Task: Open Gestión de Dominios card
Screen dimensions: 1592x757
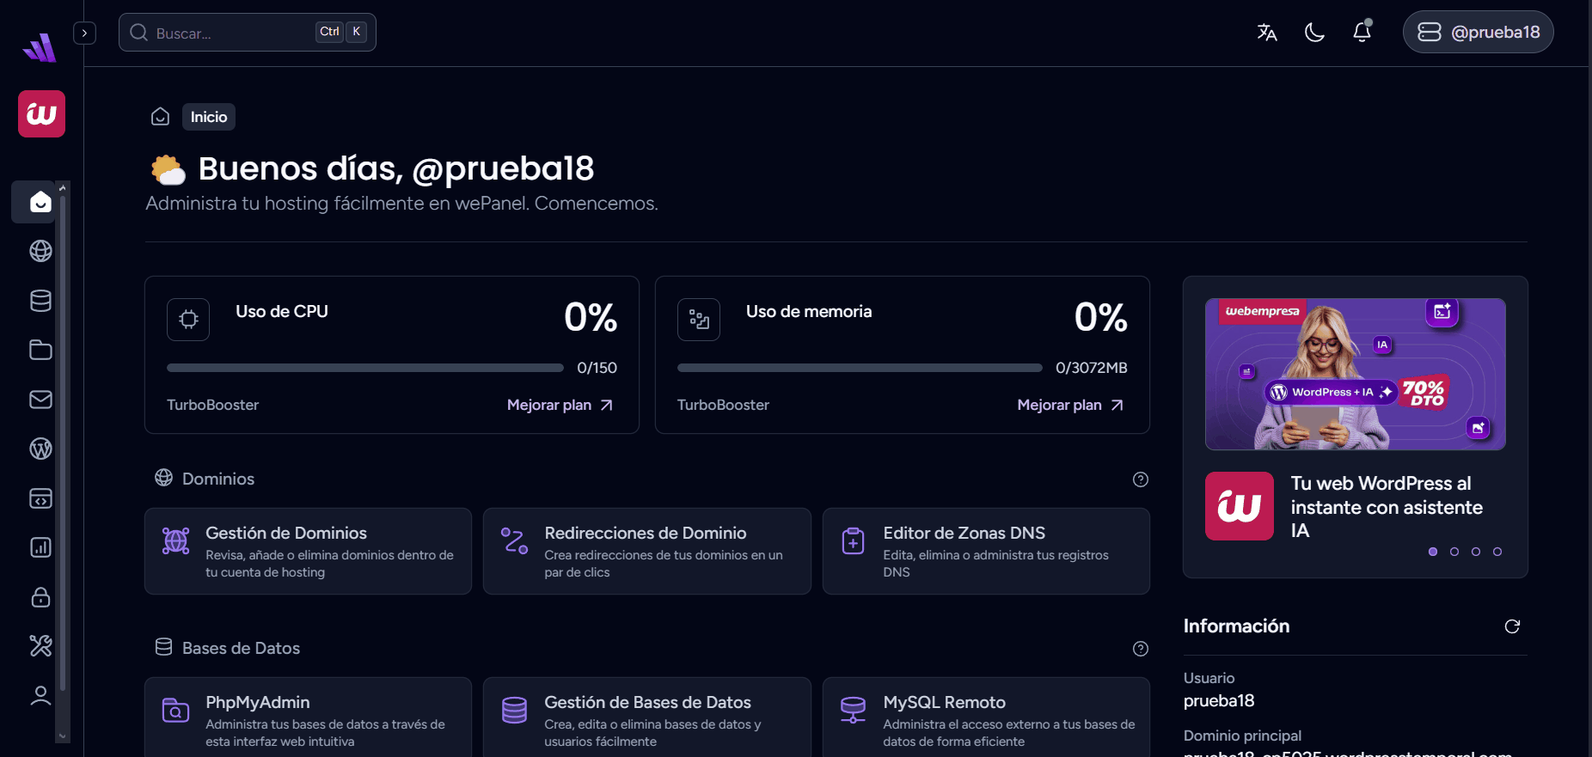Action: 308,551
